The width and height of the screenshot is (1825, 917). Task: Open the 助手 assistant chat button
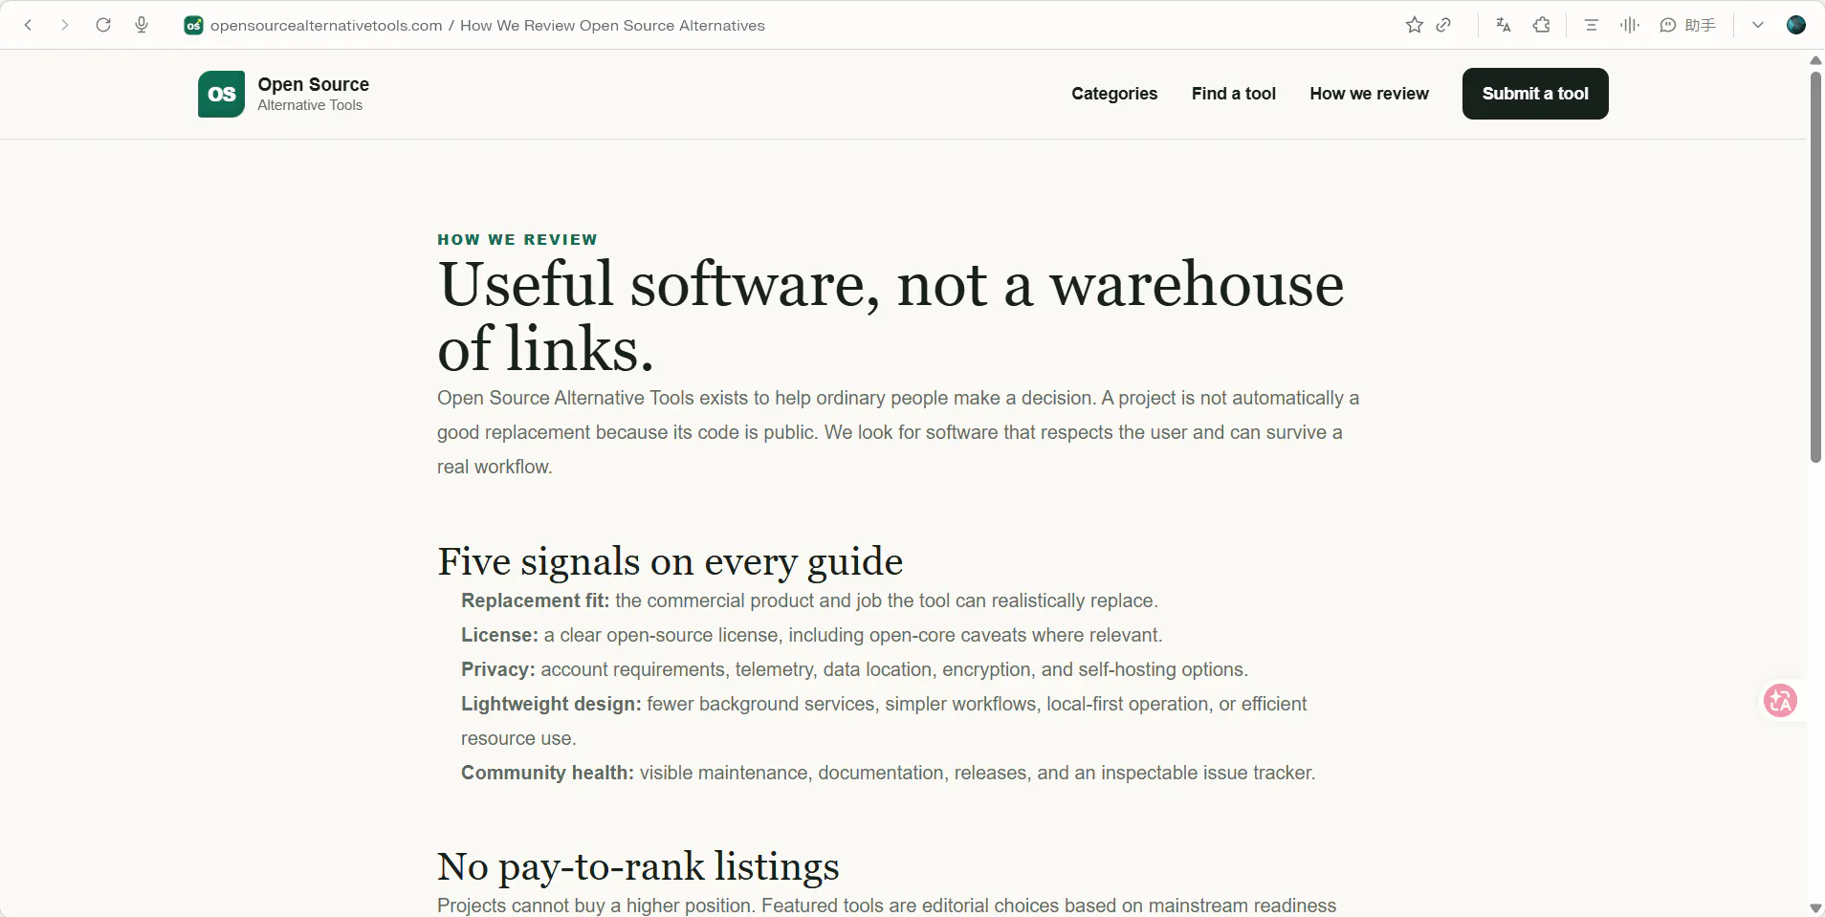tap(1687, 25)
